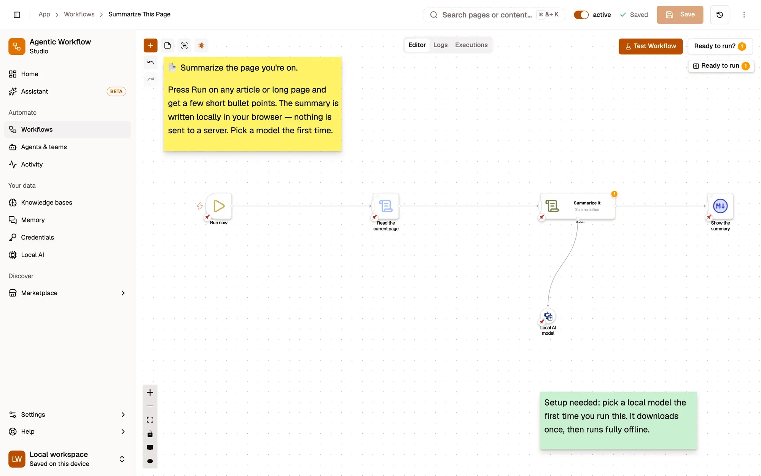761x476 pixels.
Task: Select the Local AI model node
Action: pos(548,316)
